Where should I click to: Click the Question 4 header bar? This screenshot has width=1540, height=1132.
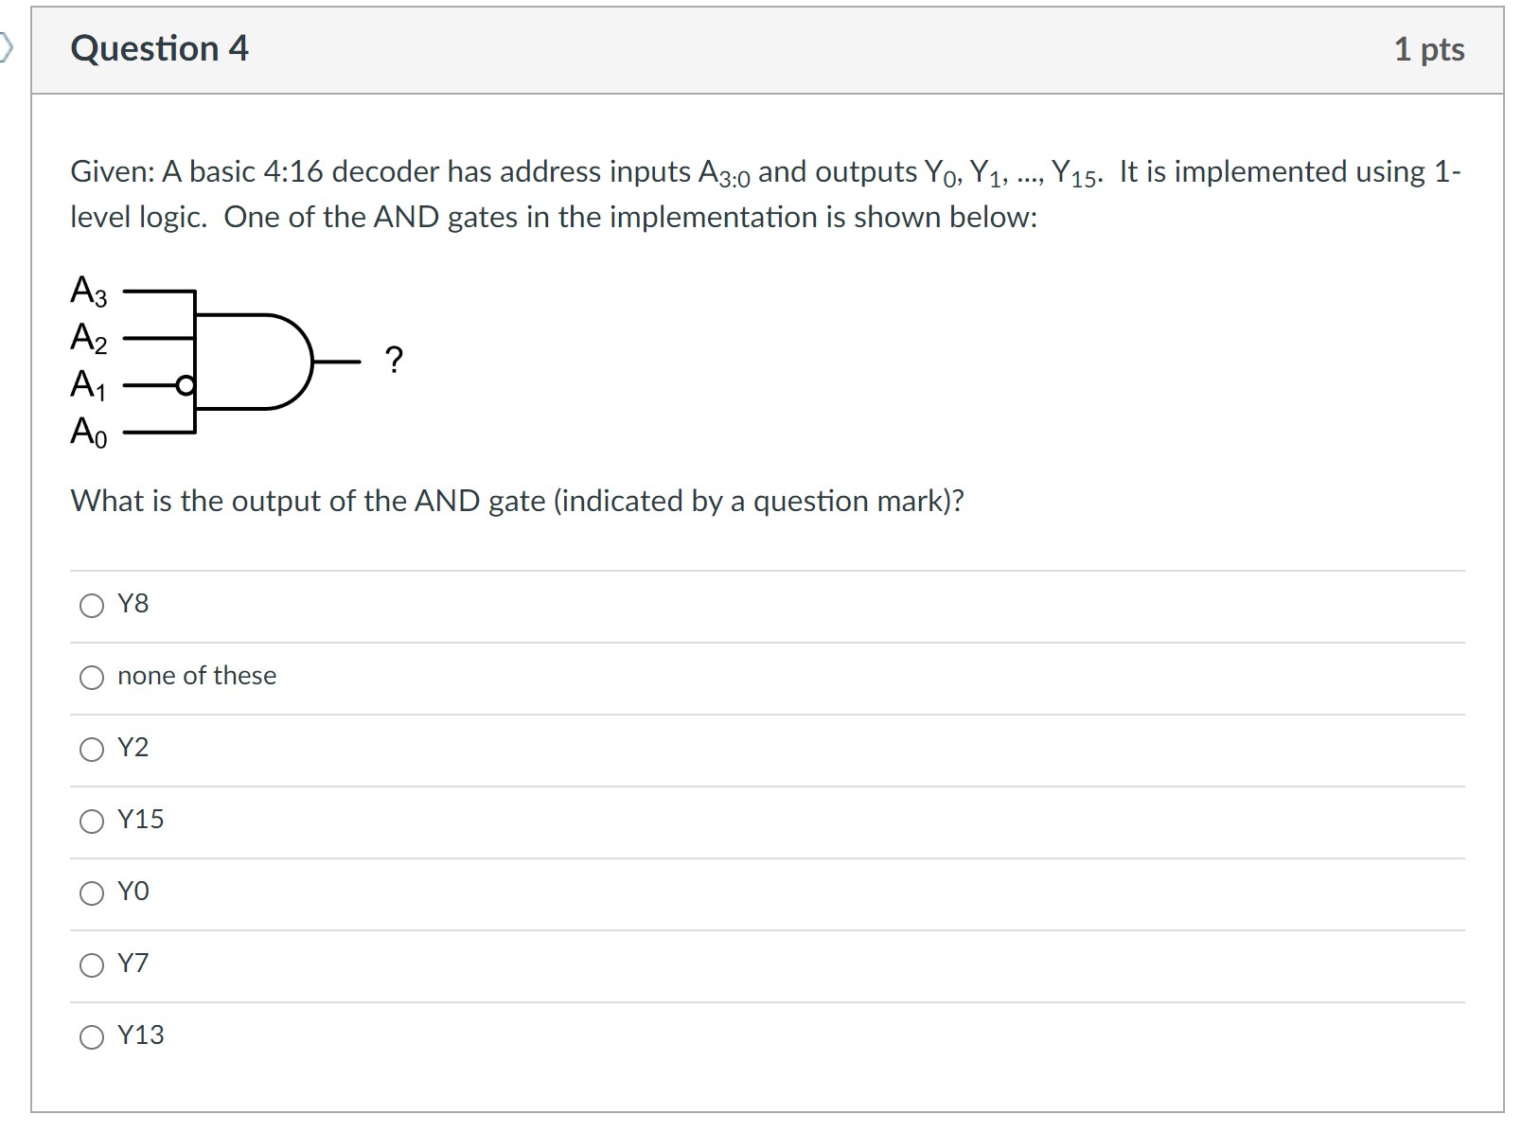(x=757, y=49)
